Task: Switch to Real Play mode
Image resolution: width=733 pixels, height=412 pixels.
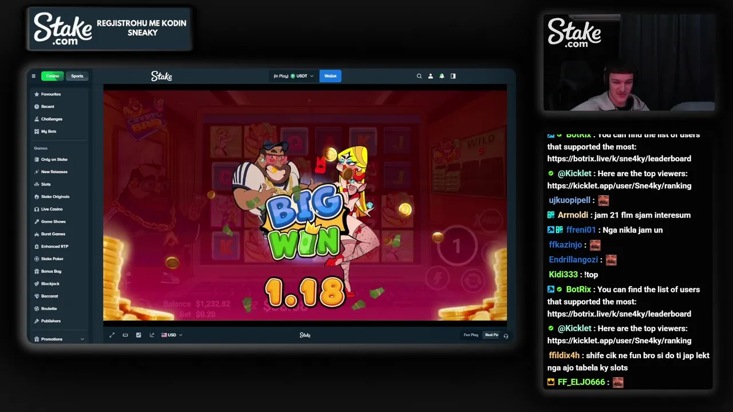Action: pos(492,335)
